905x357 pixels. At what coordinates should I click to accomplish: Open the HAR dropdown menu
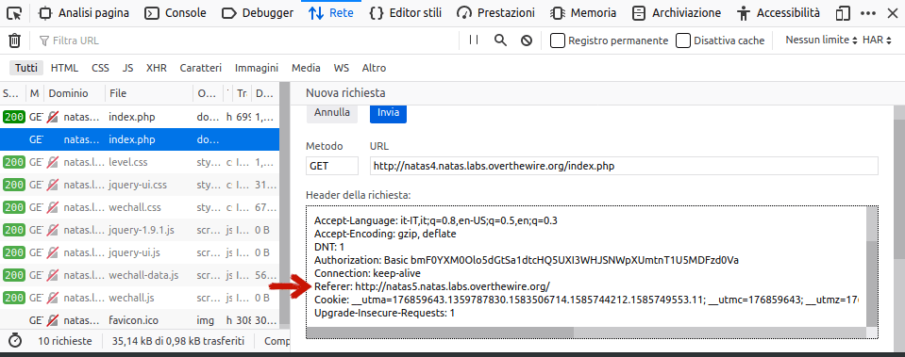[878, 41]
